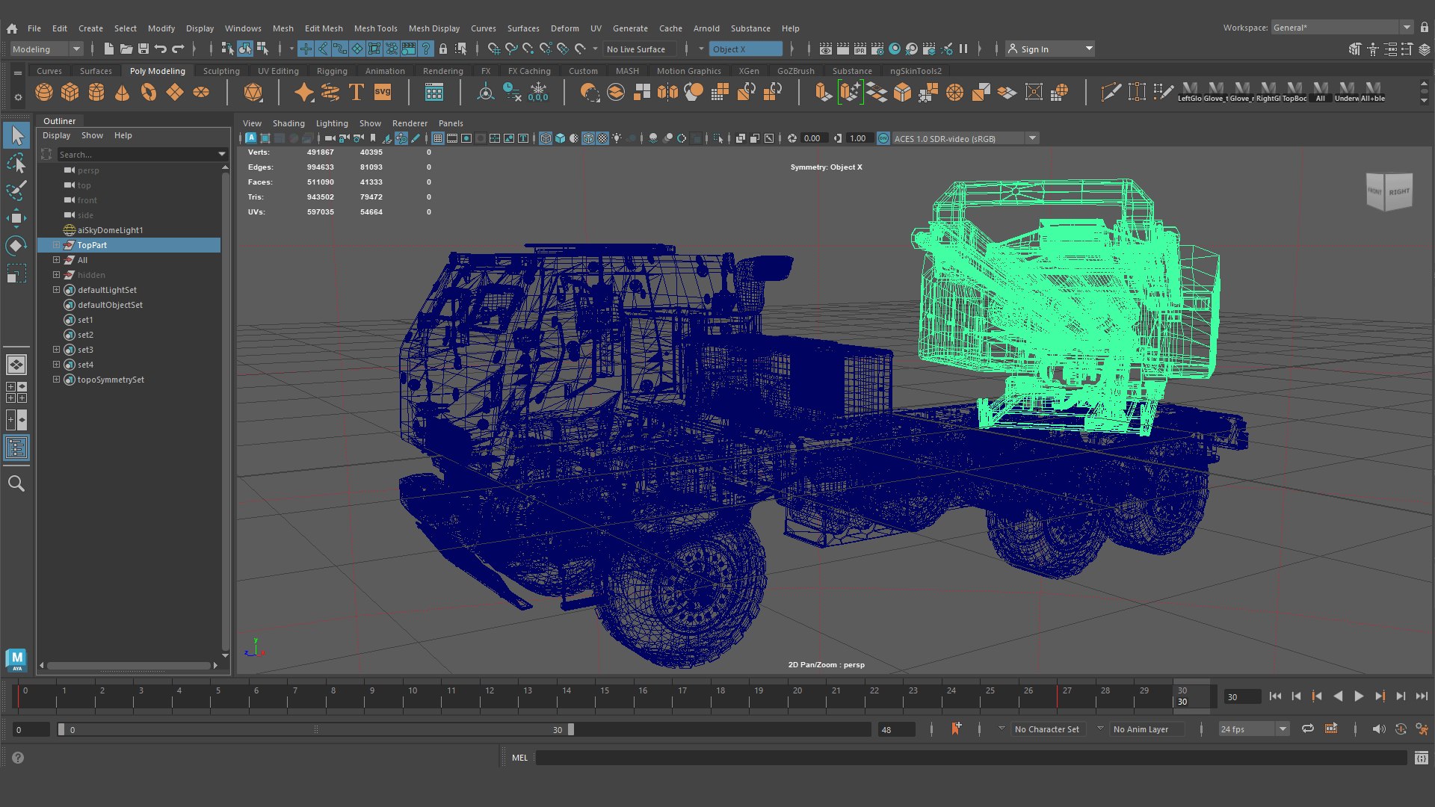
Task: Jump to the end of playback range
Action: click(x=1422, y=696)
